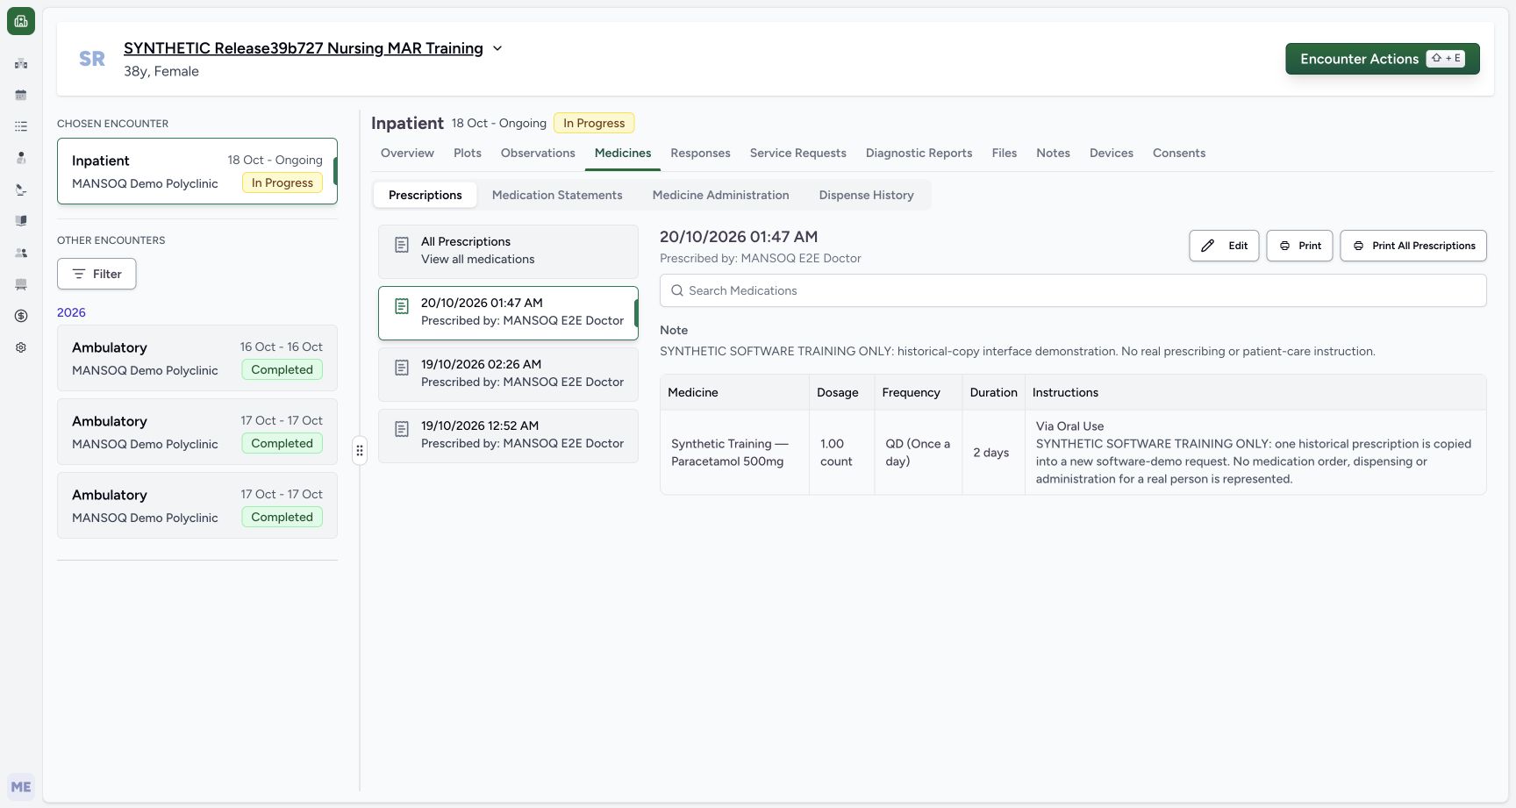
Task: Click the ME user avatar
Action: [21, 787]
